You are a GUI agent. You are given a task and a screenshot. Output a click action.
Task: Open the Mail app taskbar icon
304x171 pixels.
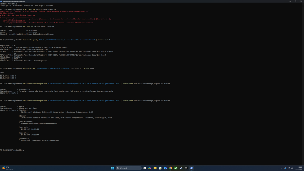165,168
